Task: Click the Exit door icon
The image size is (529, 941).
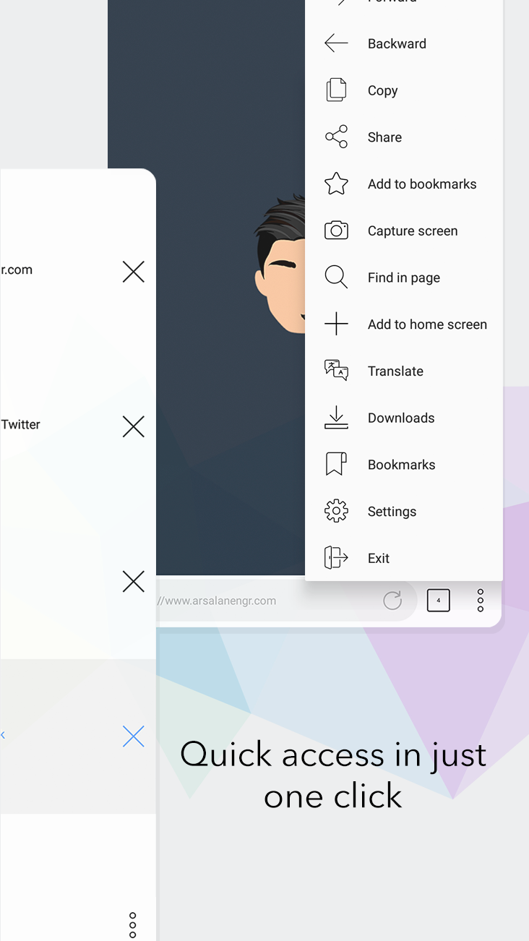Action: click(x=336, y=557)
